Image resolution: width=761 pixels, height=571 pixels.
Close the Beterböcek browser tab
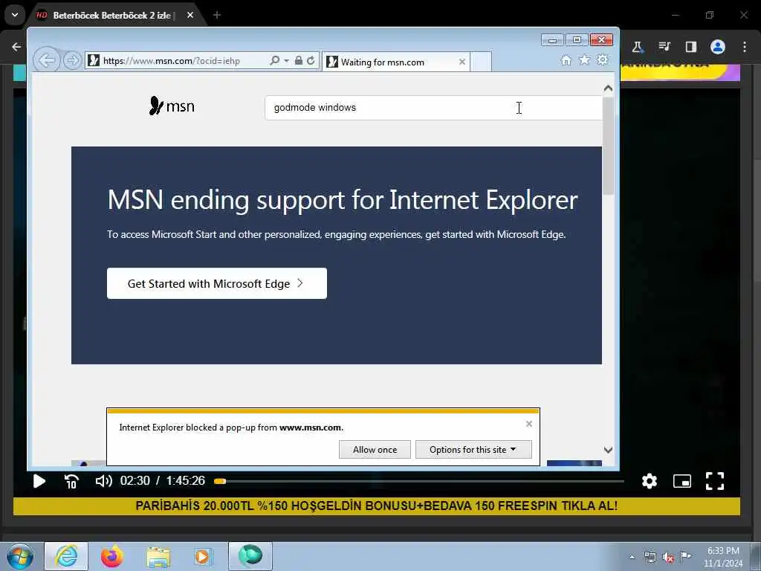click(x=190, y=15)
